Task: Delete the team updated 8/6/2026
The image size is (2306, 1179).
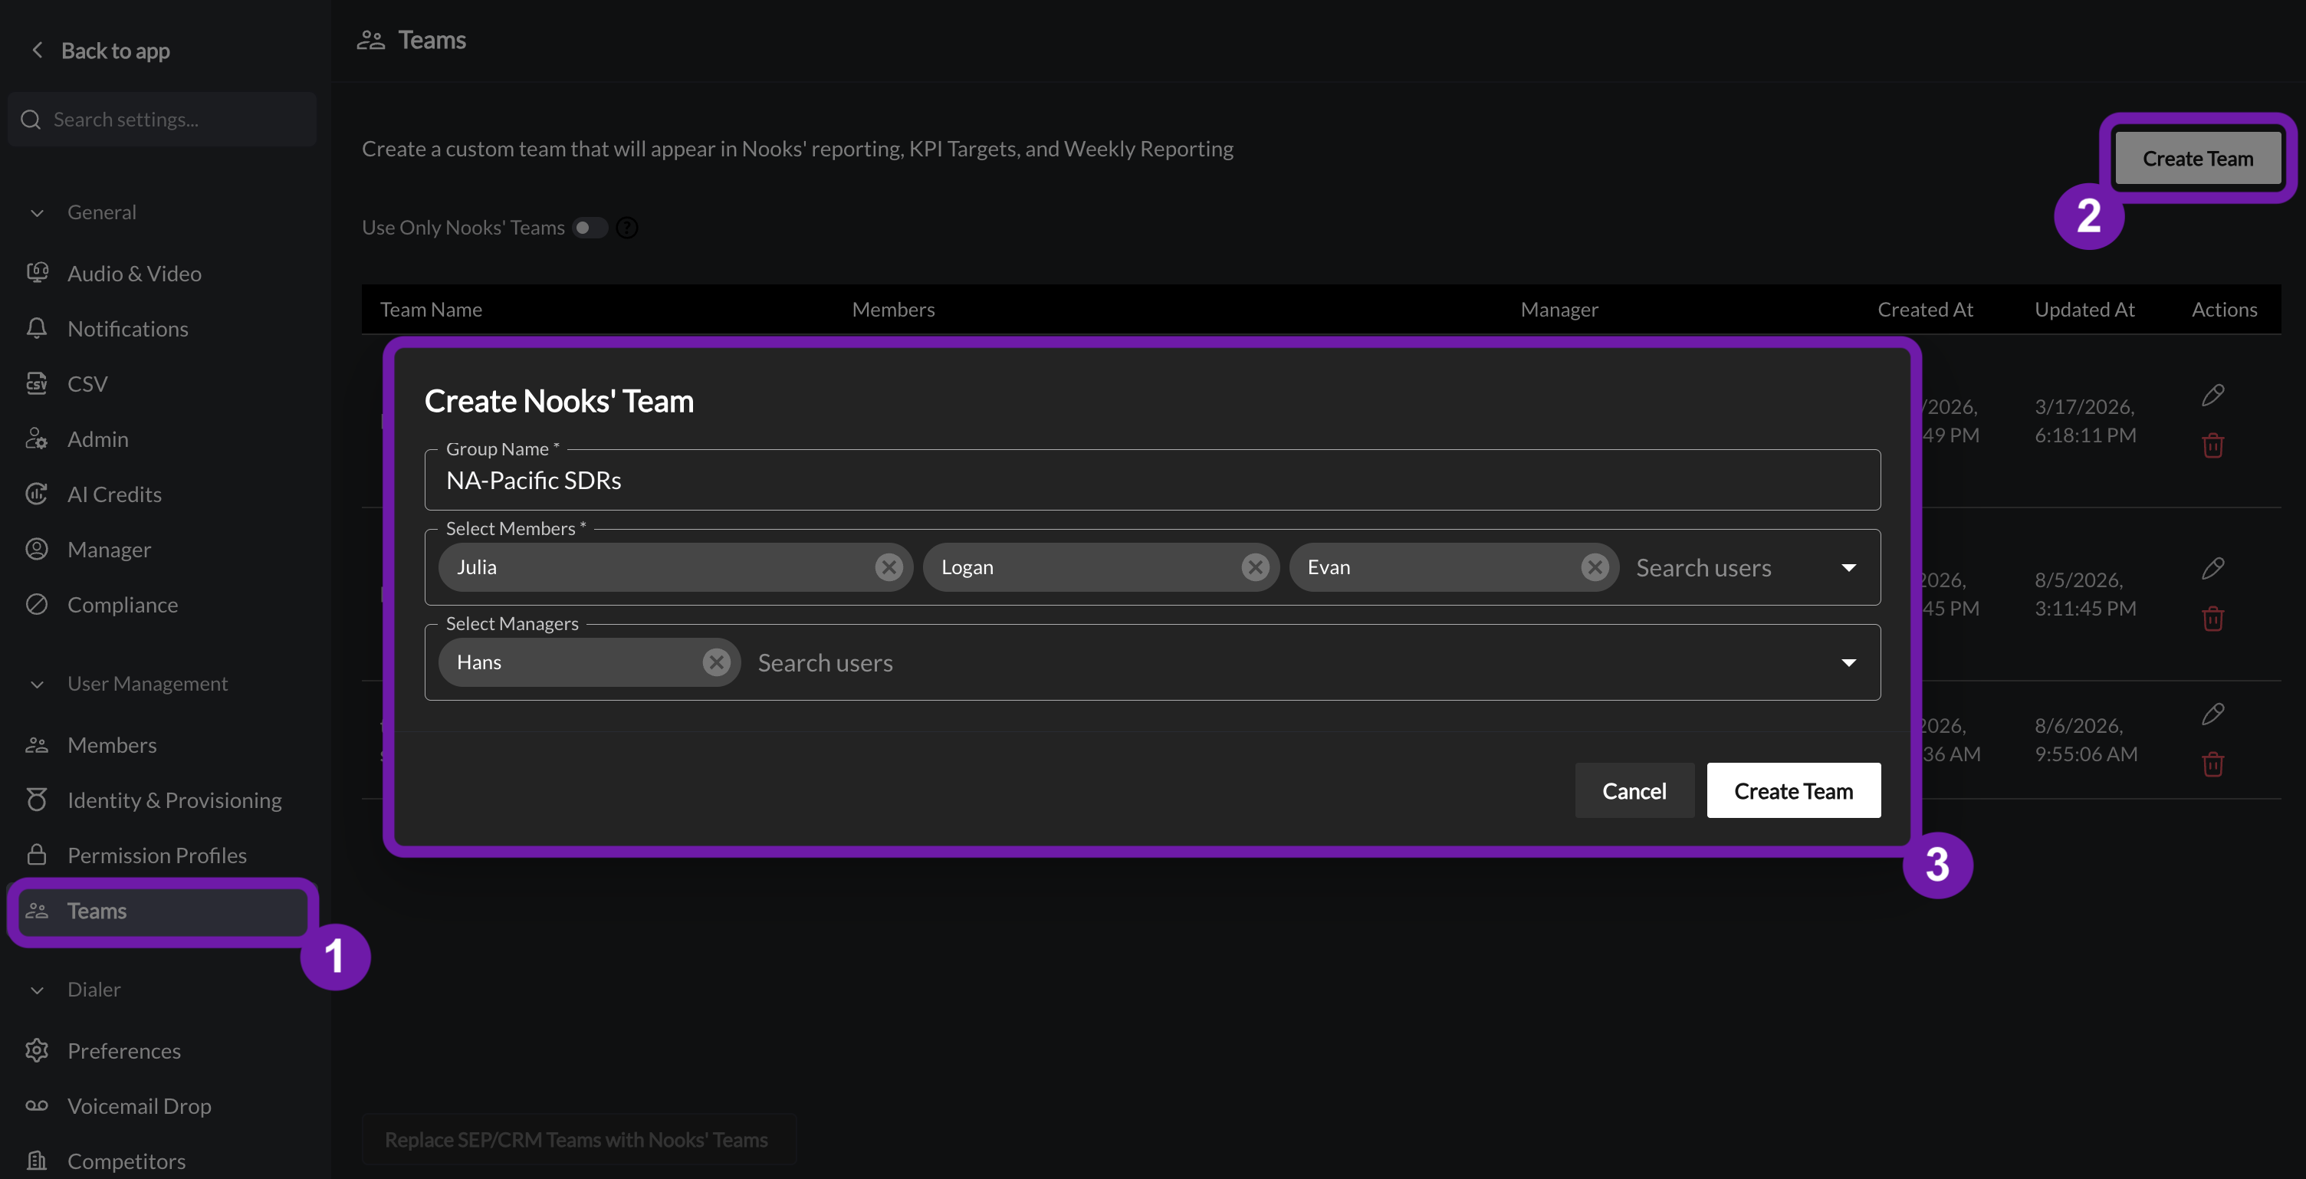Action: 2212,764
